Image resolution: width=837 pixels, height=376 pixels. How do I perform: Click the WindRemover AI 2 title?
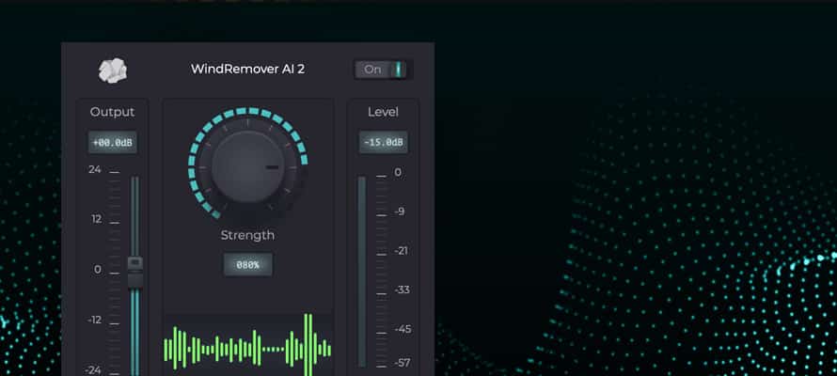pyautogui.click(x=247, y=70)
